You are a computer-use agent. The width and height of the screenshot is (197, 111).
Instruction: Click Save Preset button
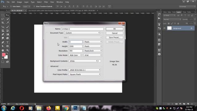coord(115,38)
